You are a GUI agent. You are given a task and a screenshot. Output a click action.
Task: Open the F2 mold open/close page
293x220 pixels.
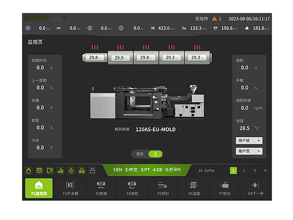[x=70, y=188]
